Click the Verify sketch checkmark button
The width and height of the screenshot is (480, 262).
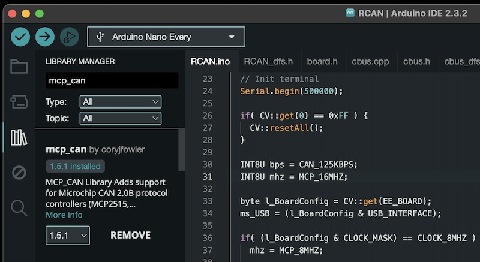pyautogui.click(x=20, y=37)
